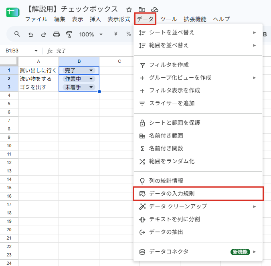Choose 名前付き関数

pyautogui.click(x=198, y=148)
